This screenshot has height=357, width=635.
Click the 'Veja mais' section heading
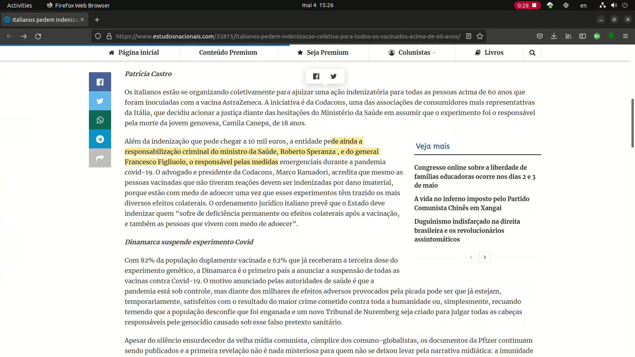click(433, 146)
